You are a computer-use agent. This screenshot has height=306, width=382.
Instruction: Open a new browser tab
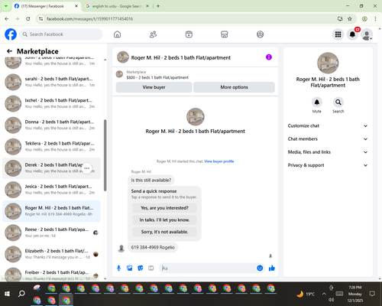158,6
